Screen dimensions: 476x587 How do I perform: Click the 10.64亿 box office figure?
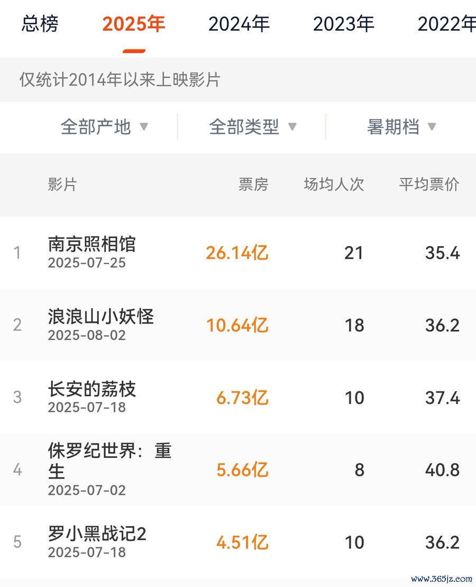pyautogui.click(x=237, y=325)
